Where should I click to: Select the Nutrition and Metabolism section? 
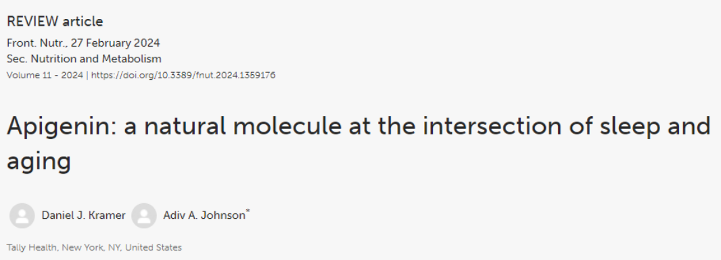point(95,59)
